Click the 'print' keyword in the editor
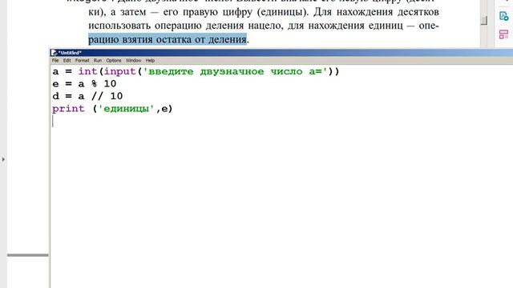The width and height of the screenshot is (513, 288). click(x=68, y=109)
